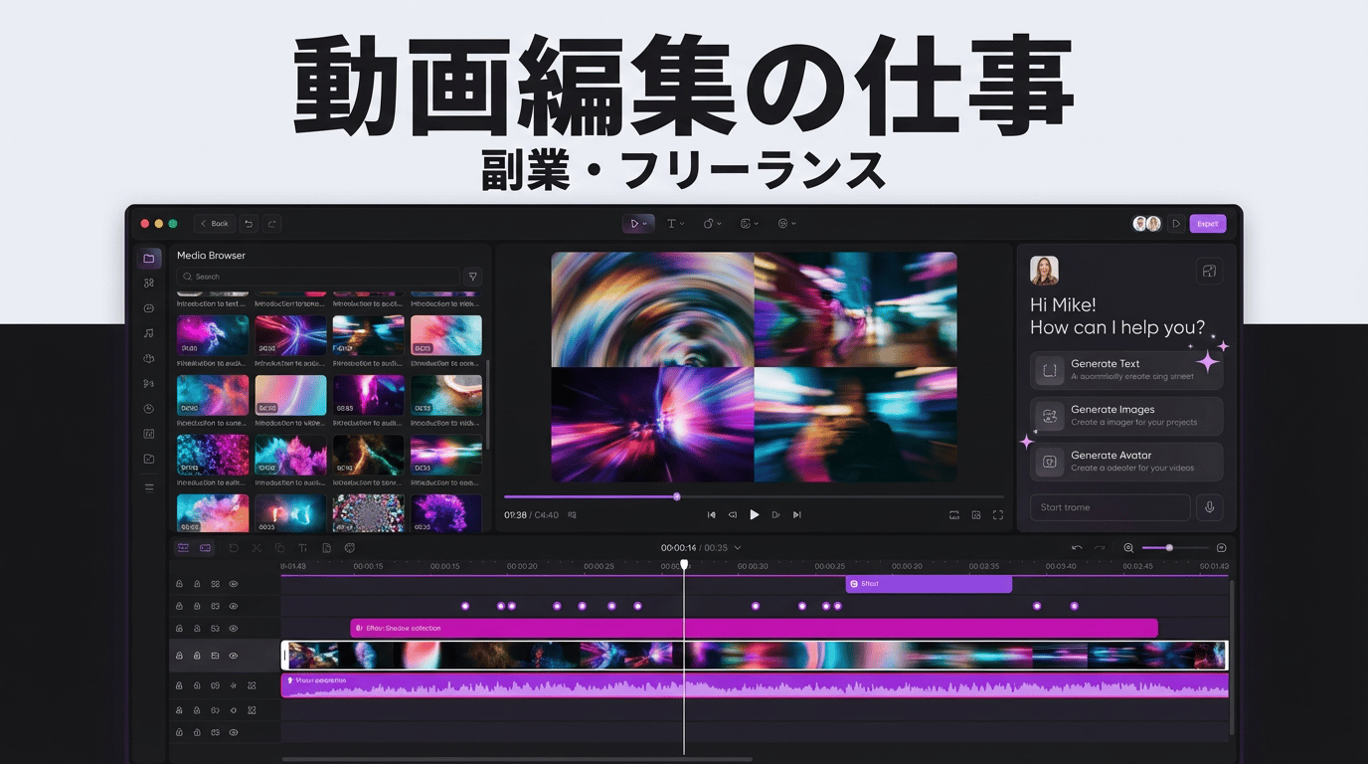Toggle the lock on the video clip track
This screenshot has width=1368, height=764.
[181, 656]
